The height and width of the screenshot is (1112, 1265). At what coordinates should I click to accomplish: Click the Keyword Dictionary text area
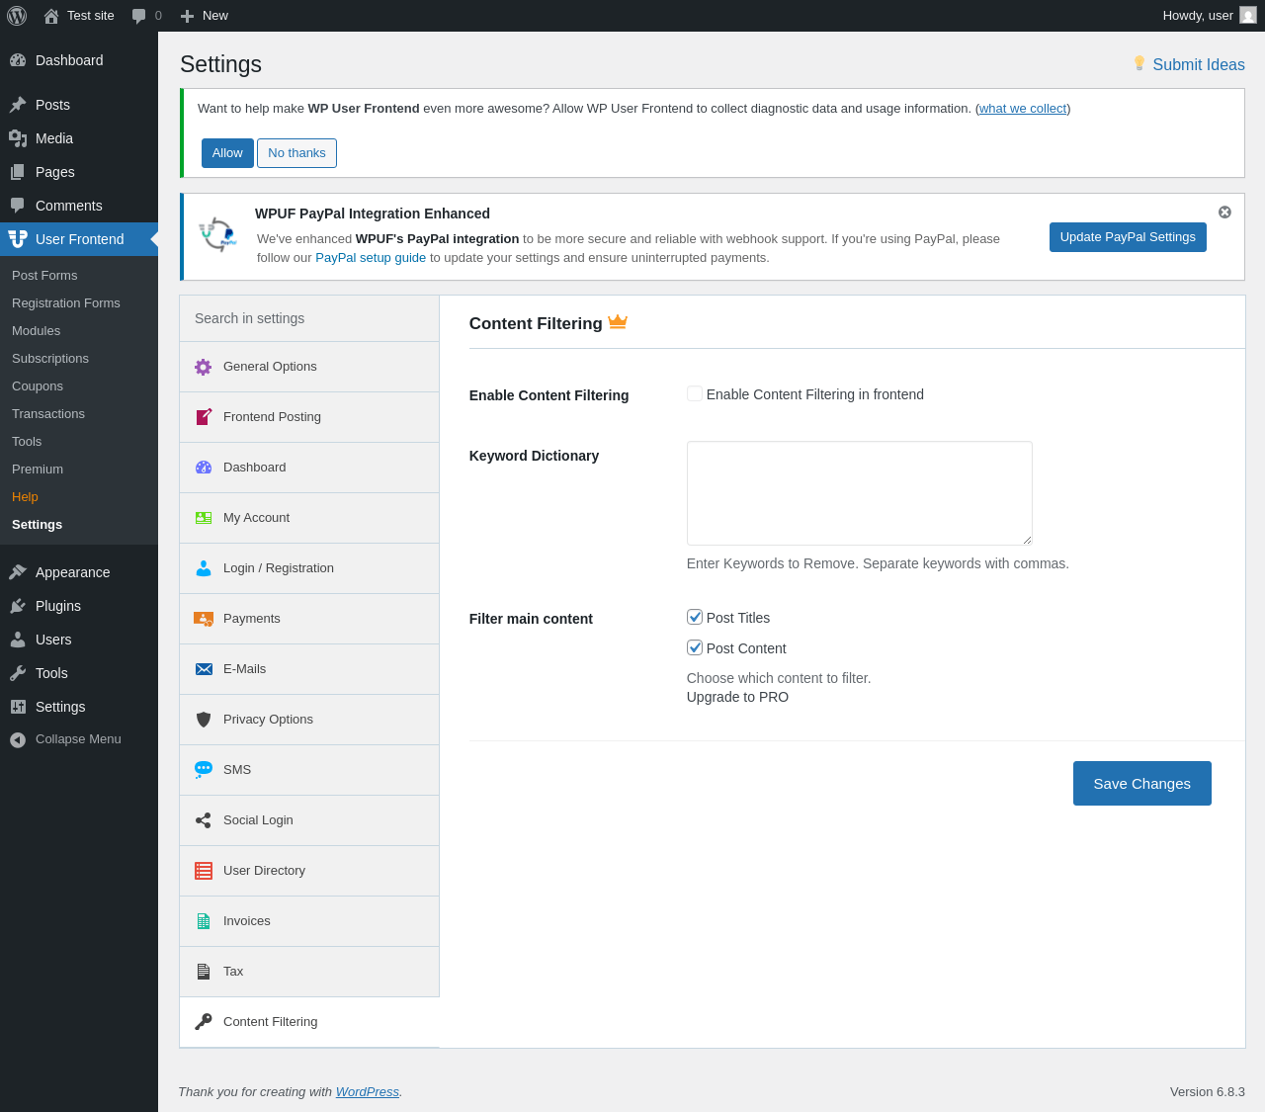(859, 493)
